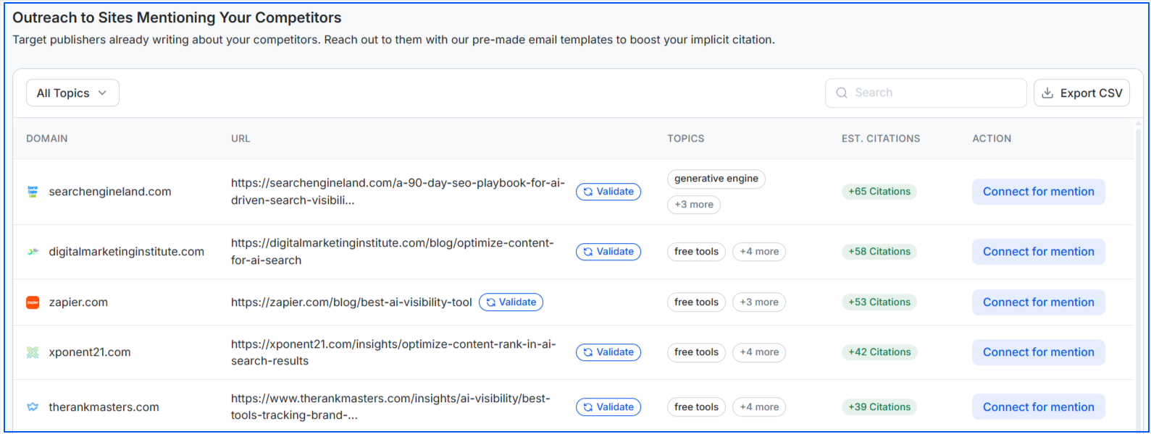The image size is (1151, 434).
Task: Expand +3 more topics for zapier.com
Action: (759, 302)
